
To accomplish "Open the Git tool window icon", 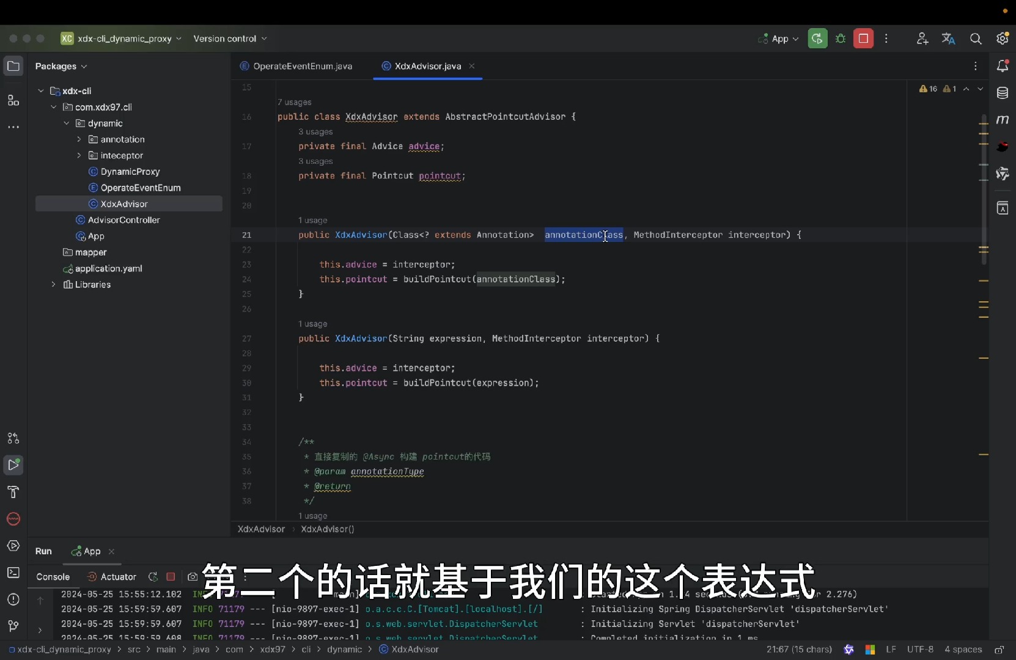I will coord(13,626).
